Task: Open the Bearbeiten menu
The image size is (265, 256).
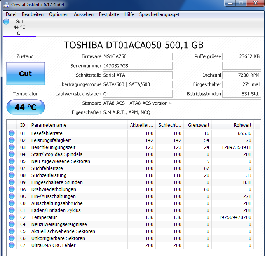Action: pyautogui.click(x=33, y=14)
